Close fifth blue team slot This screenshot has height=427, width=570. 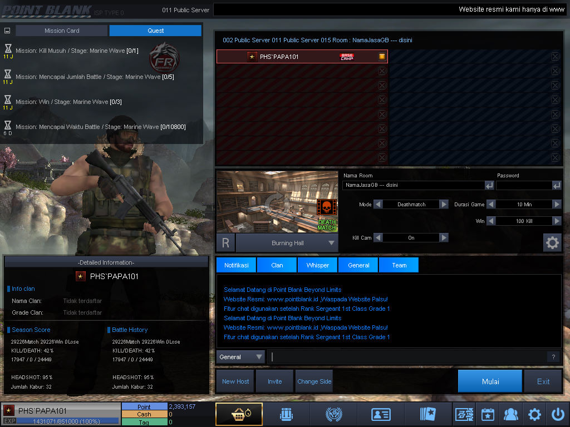coord(555,115)
